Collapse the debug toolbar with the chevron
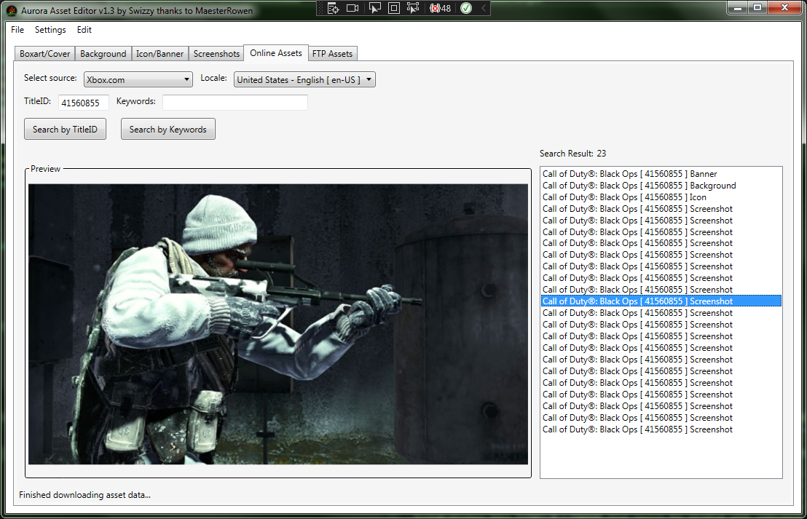807x519 pixels. [484, 8]
